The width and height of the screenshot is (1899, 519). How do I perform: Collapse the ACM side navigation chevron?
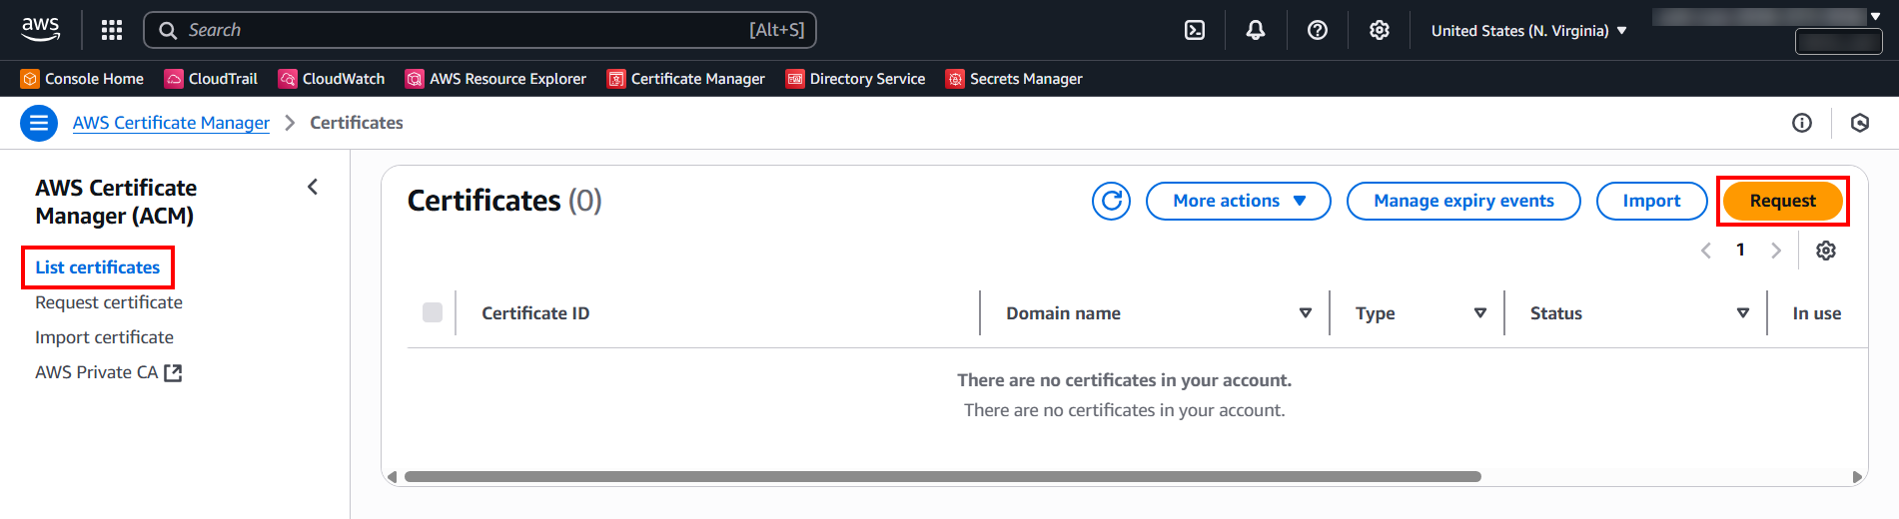[313, 187]
